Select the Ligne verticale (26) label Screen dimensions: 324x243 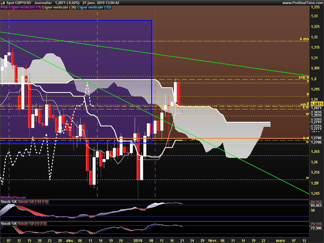59,8
